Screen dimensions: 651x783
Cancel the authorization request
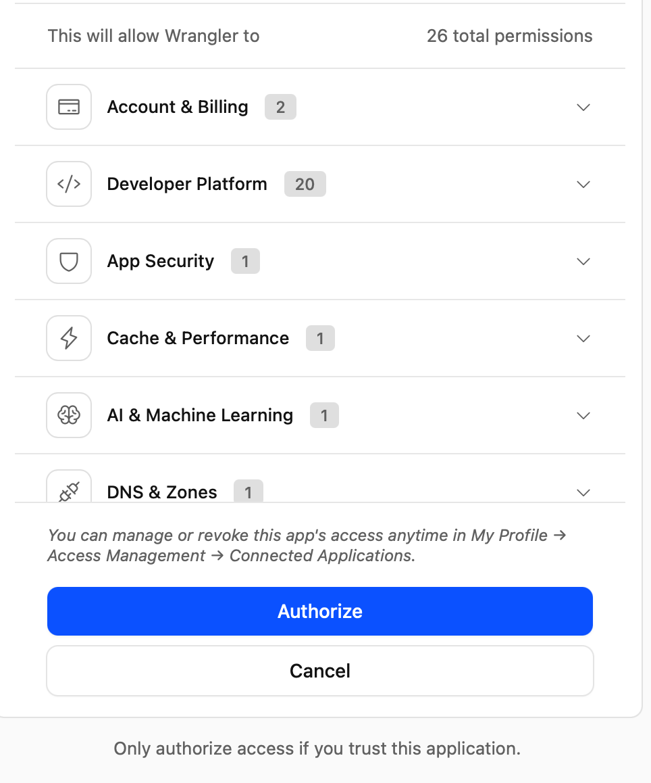point(320,671)
